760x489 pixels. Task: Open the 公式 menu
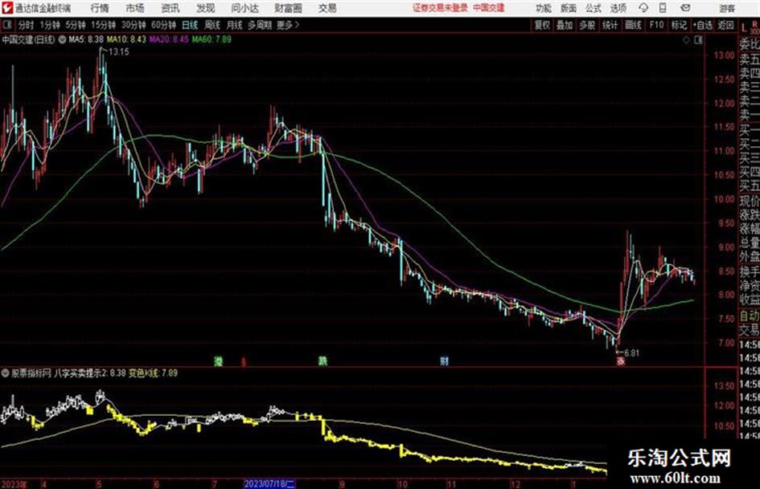(x=594, y=8)
